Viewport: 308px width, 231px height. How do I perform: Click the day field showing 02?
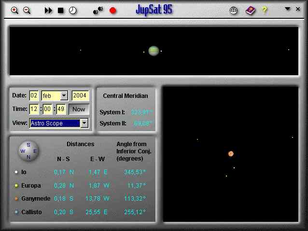click(x=34, y=95)
